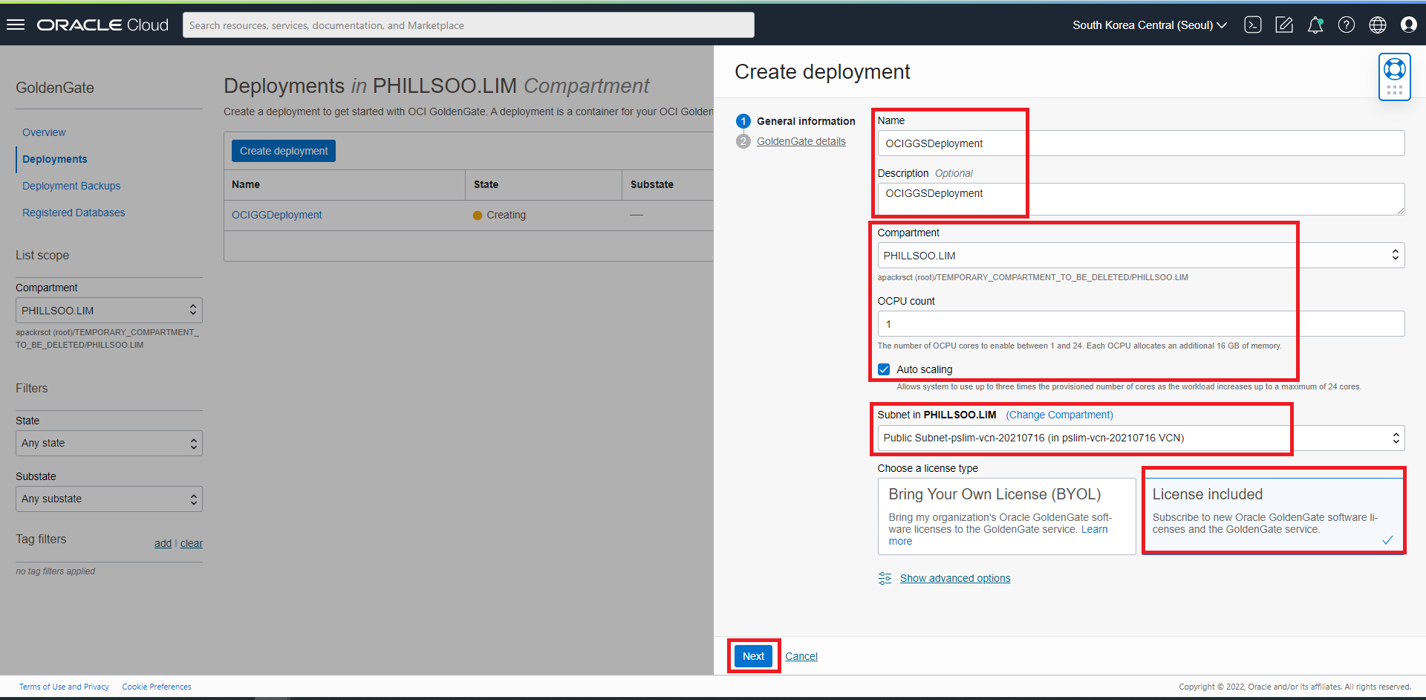Screen dimensions: 1426x700
Task: Open the Substate filter dropdown
Action: (109, 499)
